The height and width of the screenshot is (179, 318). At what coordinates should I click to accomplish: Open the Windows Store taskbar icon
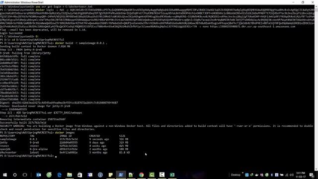coord(79,175)
